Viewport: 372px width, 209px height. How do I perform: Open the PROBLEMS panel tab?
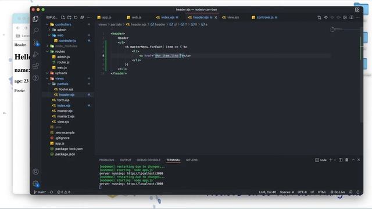pos(106,160)
